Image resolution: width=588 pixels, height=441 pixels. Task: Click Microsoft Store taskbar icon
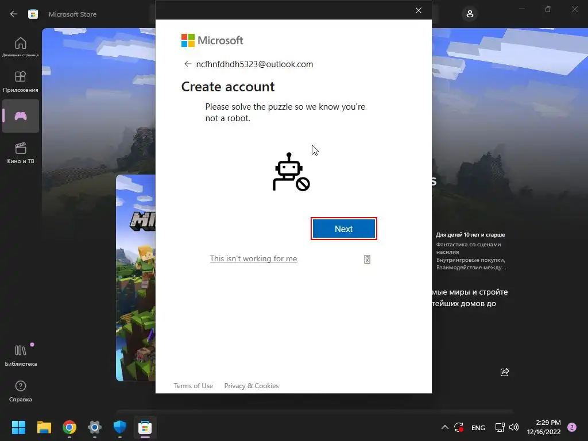[145, 427]
